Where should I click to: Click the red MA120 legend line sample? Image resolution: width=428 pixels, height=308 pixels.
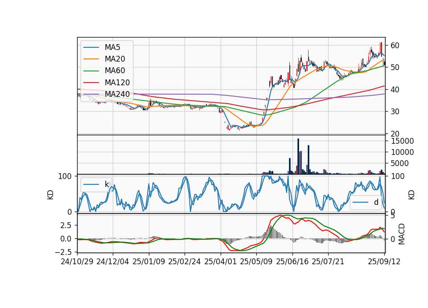[x=91, y=82]
